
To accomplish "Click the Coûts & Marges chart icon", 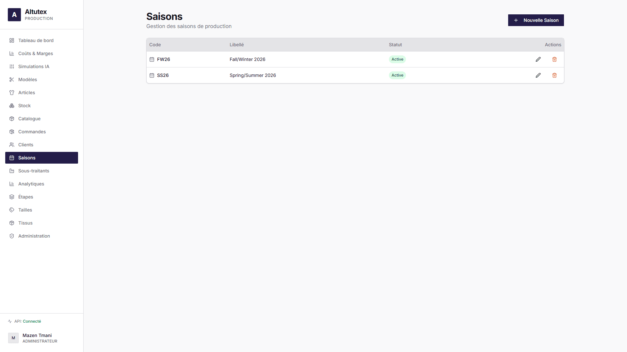I will [12, 53].
